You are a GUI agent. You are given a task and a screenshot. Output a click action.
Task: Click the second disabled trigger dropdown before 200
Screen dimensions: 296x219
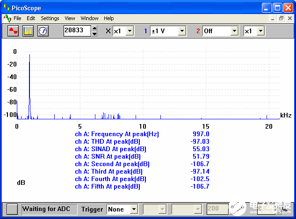(187, 209)
